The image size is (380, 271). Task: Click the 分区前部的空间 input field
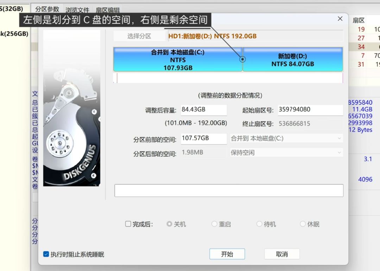203,139
